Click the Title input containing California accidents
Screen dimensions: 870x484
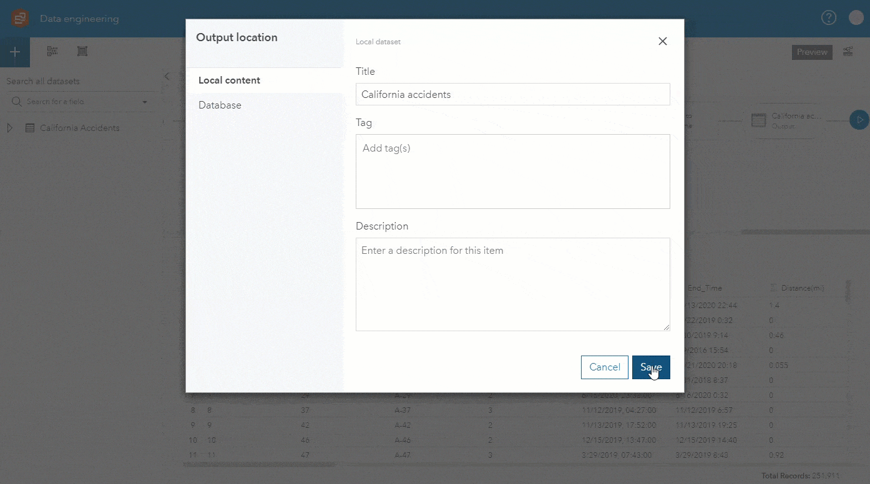click(513, 94)
